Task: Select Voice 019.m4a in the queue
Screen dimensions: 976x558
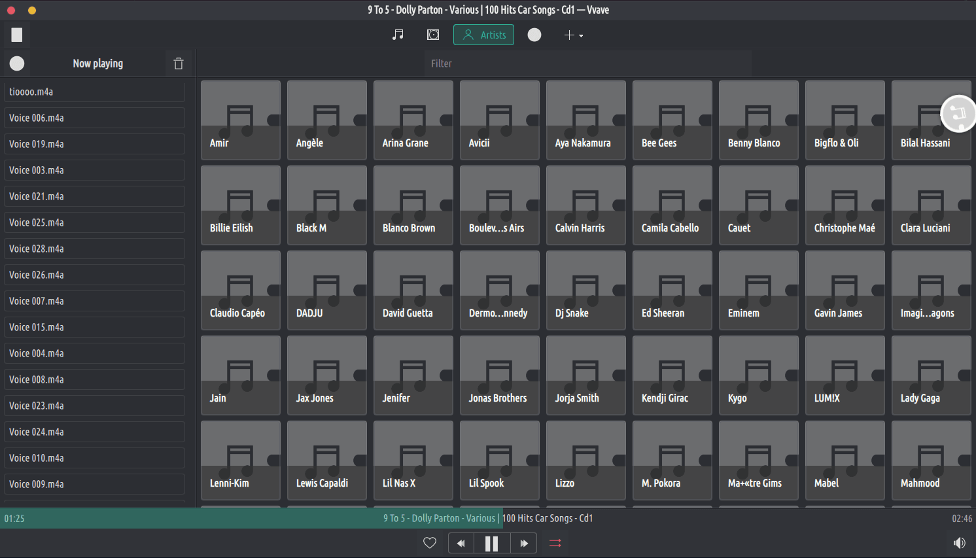Action: (x=94, y=144)
